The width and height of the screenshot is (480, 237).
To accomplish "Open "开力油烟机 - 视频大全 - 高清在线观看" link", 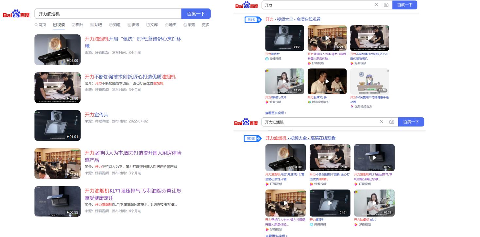I will tap(300, 138).
